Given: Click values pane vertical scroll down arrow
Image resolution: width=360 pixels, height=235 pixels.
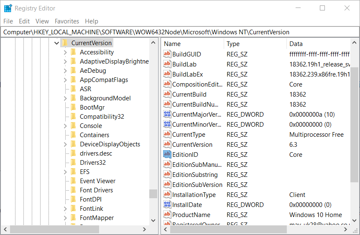Looking at the screenshot, I should 354,220.
